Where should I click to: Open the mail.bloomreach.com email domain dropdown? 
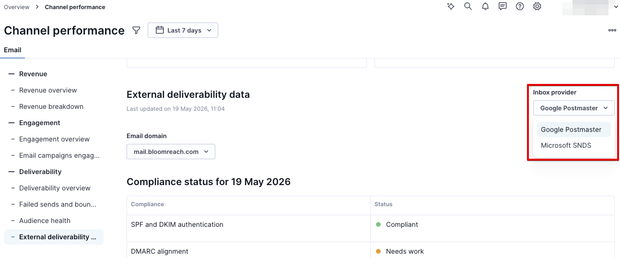pyautogui.click(x=171, y=152)
